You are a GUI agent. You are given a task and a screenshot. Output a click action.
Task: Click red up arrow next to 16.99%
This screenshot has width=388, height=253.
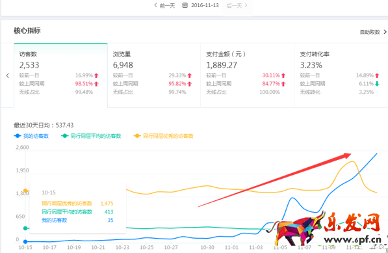point(96,75)
